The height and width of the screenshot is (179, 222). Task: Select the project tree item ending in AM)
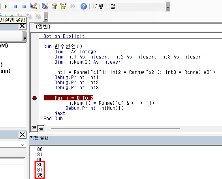click(4, 45)
